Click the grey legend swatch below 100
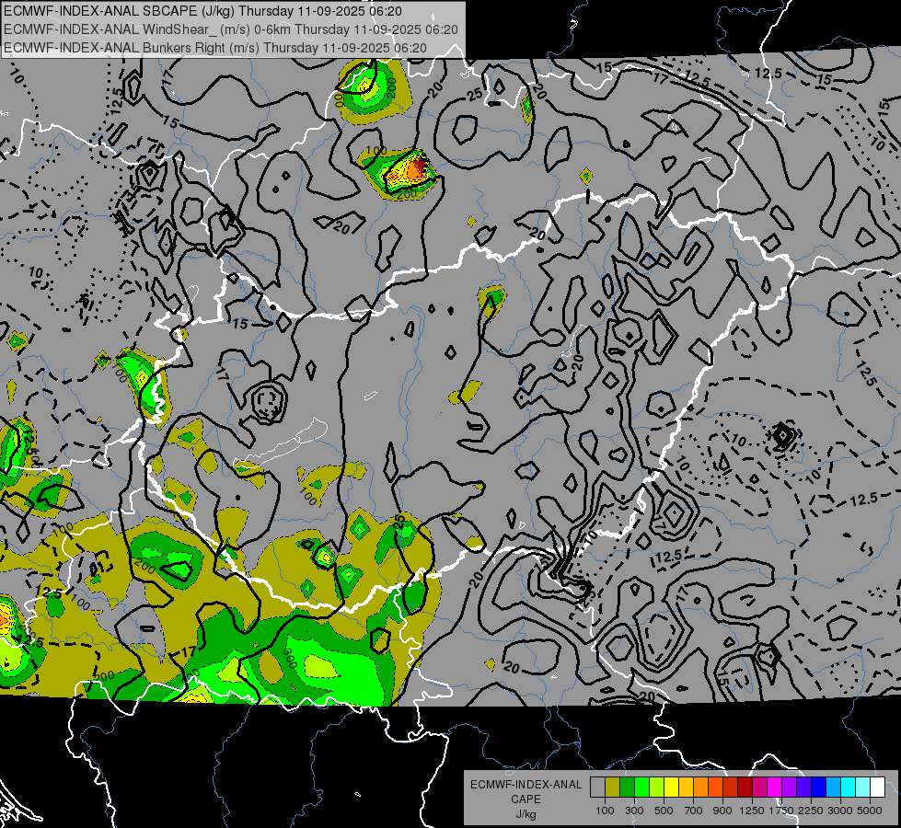This screenshot has width=901, height=828. (597, 788)
